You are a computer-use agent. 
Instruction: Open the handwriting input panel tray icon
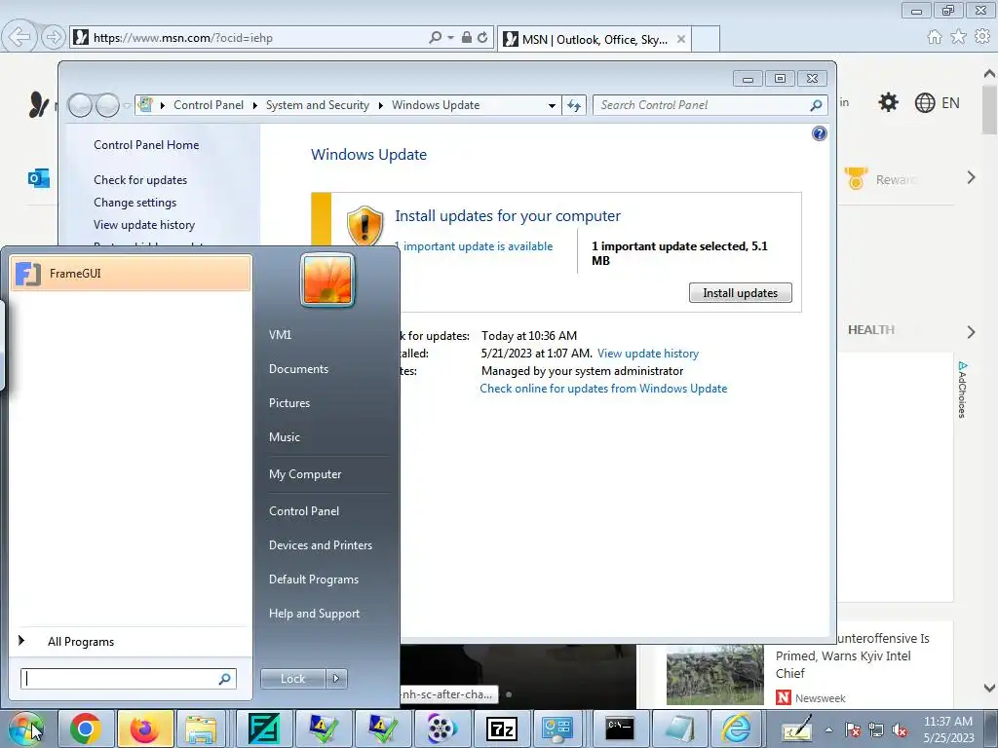[797, 729]
